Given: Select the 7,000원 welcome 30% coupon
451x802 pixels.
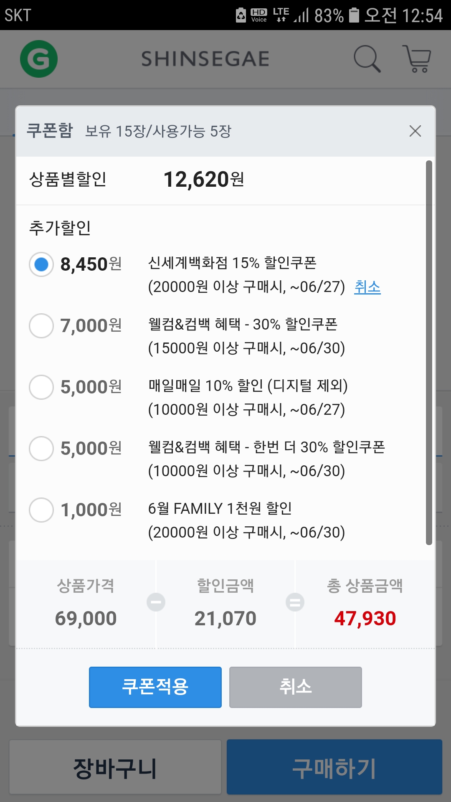Looking at the screenshot, I should (41, 326).
